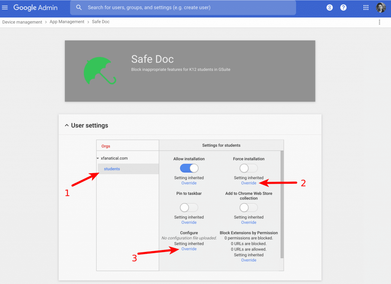Screen dimensions: 391x284
Task: Click Override under Force installation
Action: [x=249, y=183]
